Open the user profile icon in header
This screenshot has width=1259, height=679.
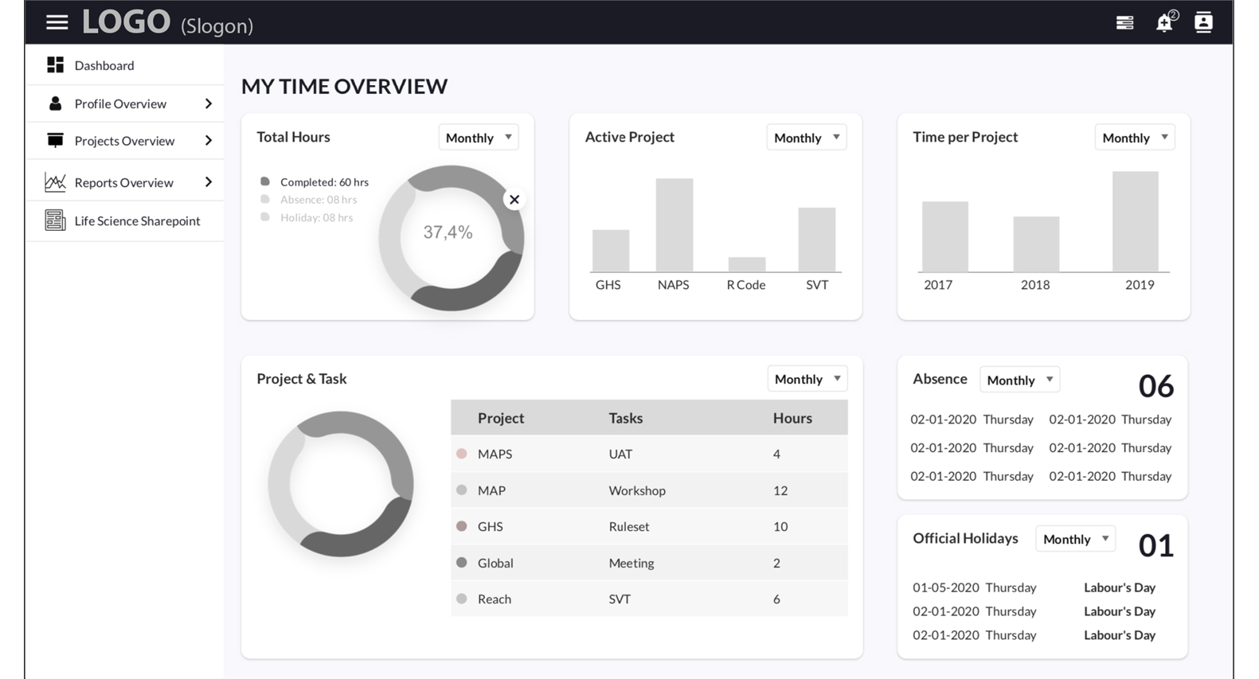click(1203, 21)
